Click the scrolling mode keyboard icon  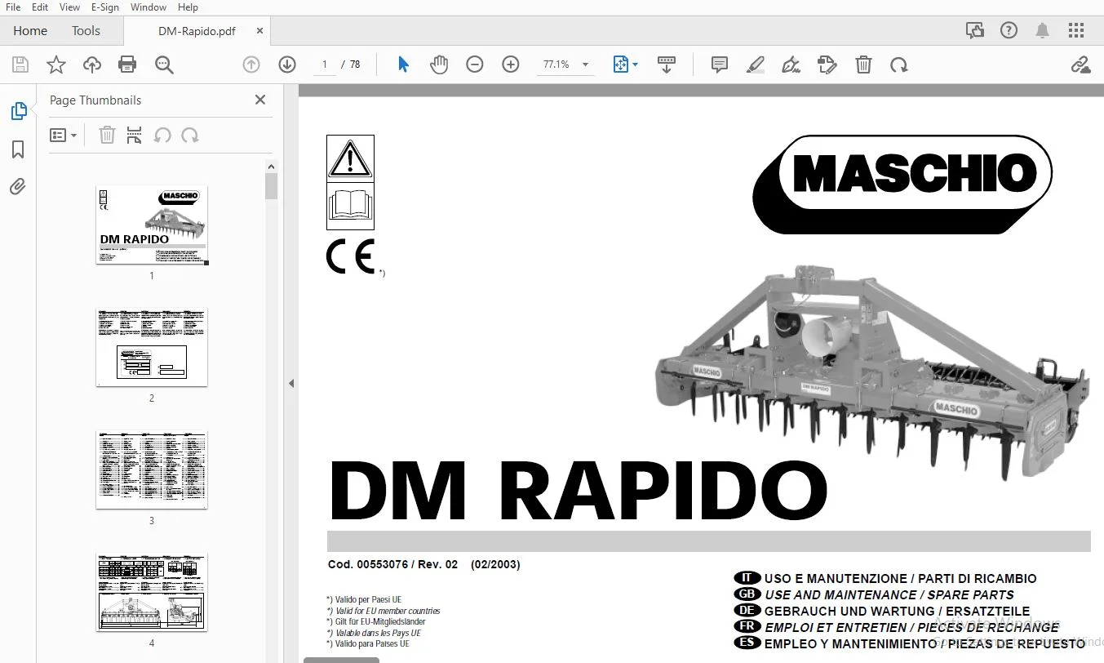tap(667, 65)
